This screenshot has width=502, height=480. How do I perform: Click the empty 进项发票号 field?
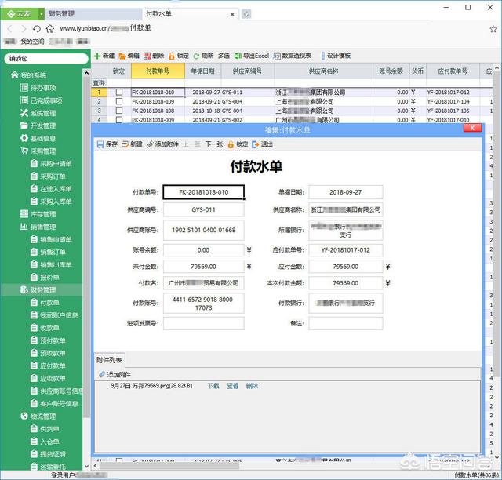click(x=204, y=323)
